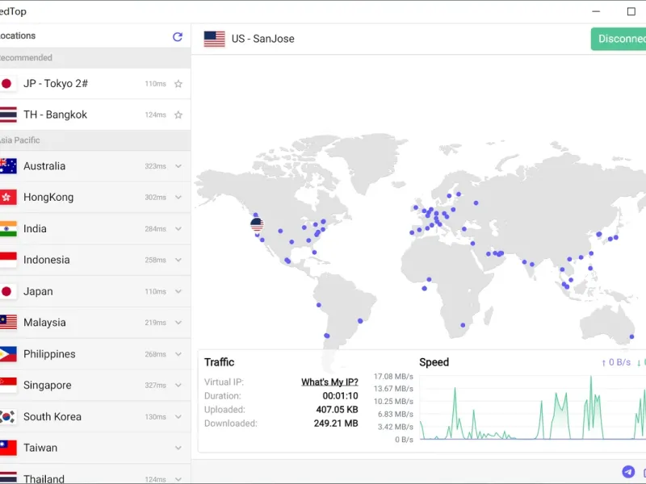Expand the Taiwan server group
Screen dimensions: 646x484
[x=178, y=448]
